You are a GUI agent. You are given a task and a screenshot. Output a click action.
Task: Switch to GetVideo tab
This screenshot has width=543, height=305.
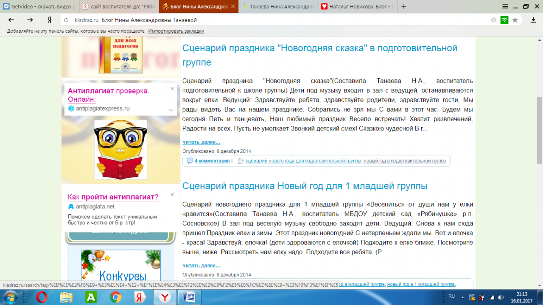pyautogui.click(x=39, y=6)
